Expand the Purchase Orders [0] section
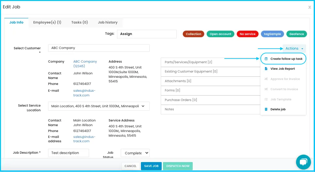 pos(210,100)
